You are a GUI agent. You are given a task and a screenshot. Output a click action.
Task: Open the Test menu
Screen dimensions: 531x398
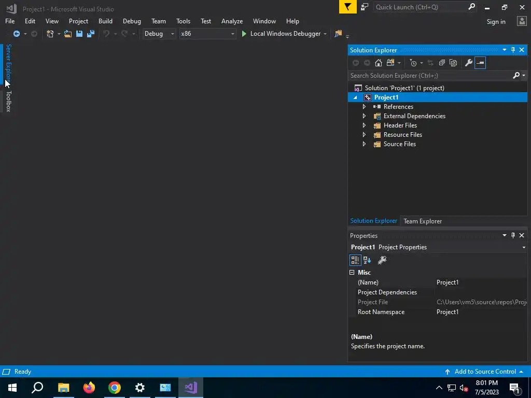point(205,21)
